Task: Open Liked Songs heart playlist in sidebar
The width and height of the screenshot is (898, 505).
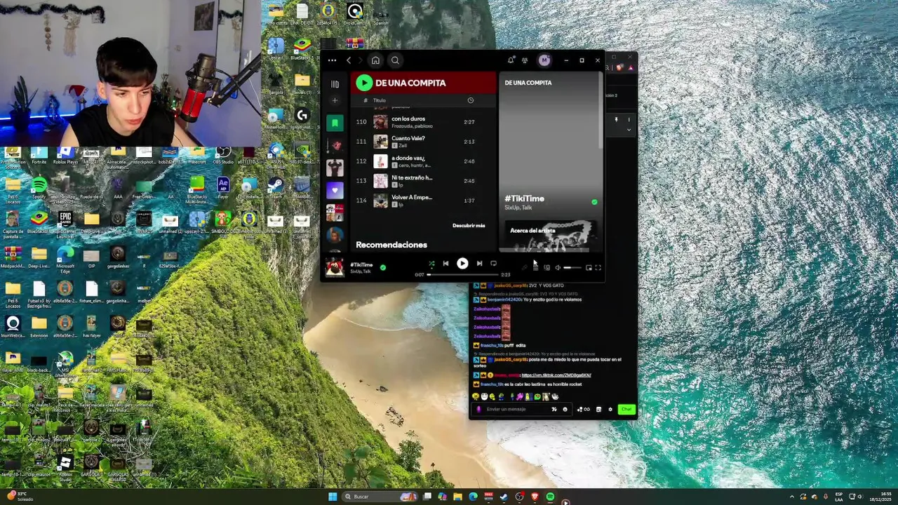Action: point(335,190)
